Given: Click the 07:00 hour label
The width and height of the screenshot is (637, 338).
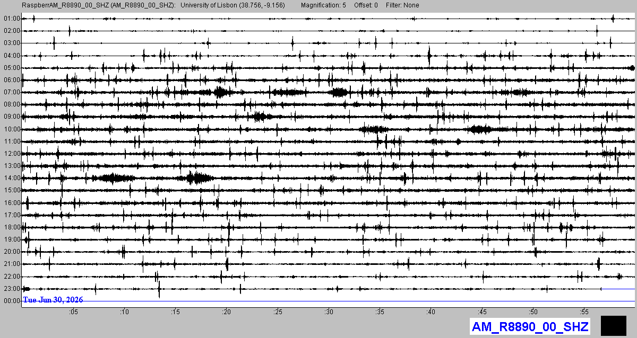Looking at the screenshot, I should 12,92.
